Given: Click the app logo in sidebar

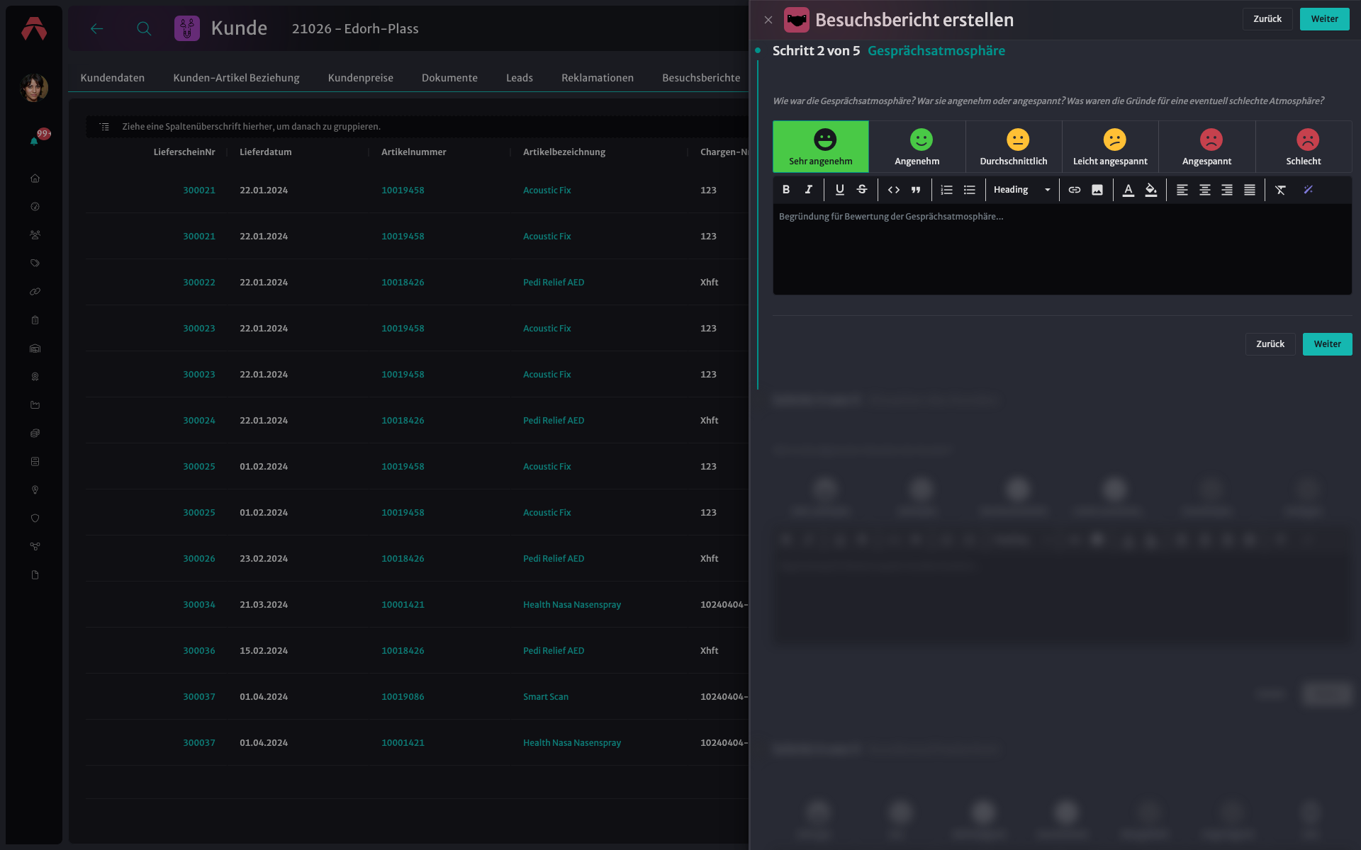Looking at the screenshot, I should [x=34, y=28].
